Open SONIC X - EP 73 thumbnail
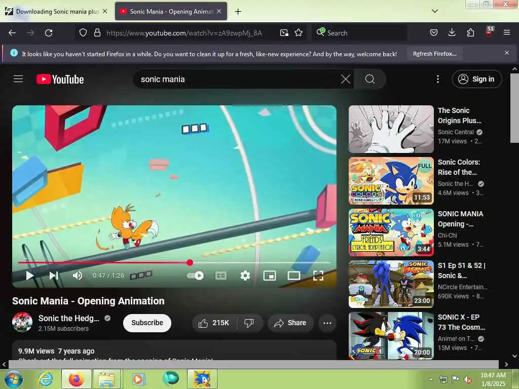 391,335
